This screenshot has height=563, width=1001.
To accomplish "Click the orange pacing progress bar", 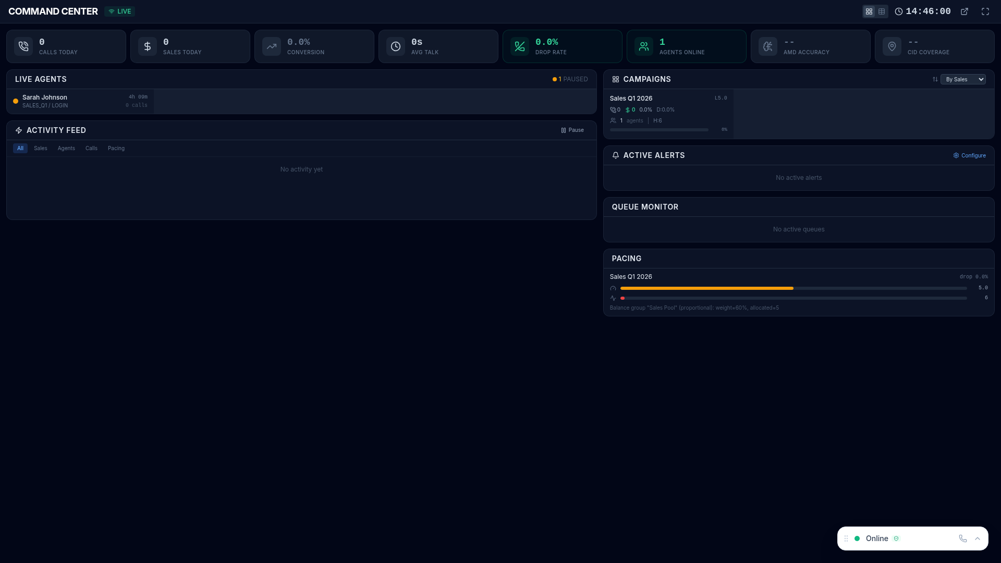I will click(706, 288).
